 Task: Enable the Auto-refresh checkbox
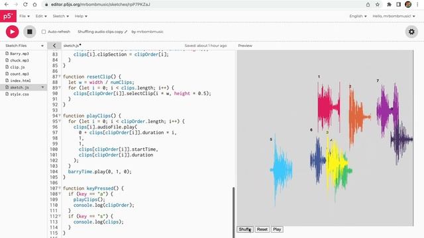pyautogui.click(x=44, y=32)
